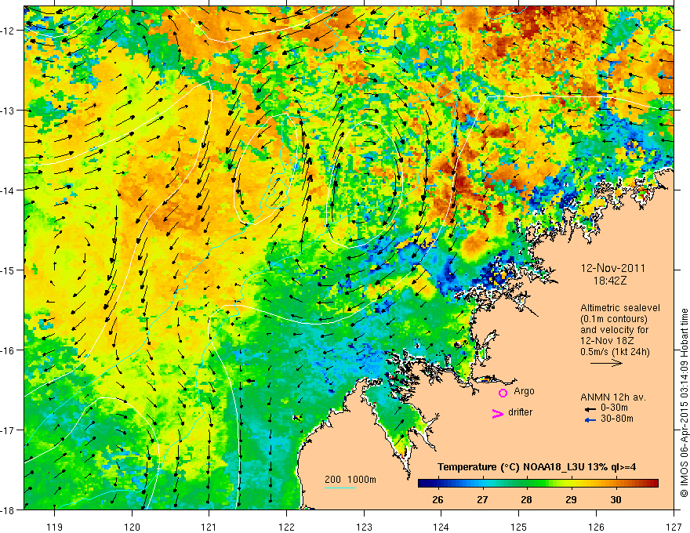The height and width of the screenshot is (533, 690).
Task: Click the 'ANMN 12h av.' label
Action: [x=613, y=397]
